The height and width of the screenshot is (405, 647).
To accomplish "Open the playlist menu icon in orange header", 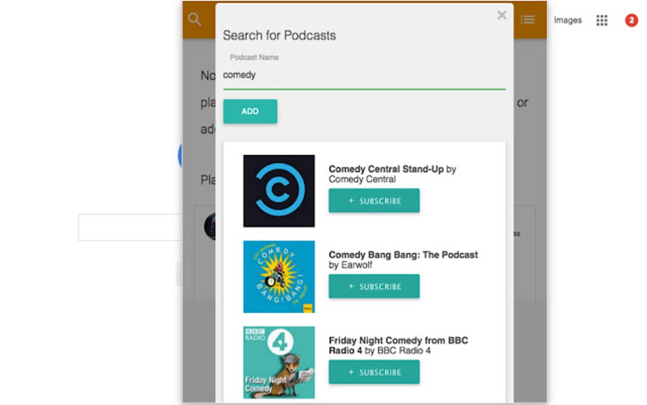I will click(527, 20).
